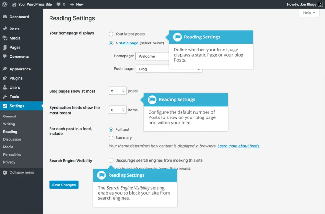325x214 pixels.
Task: Select the Your latest posts radio button
Action: 111,34
